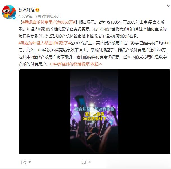Screen dimensions: 171x169
Task: Expand the post options chevron at top right
Action: tap(168, 6)
